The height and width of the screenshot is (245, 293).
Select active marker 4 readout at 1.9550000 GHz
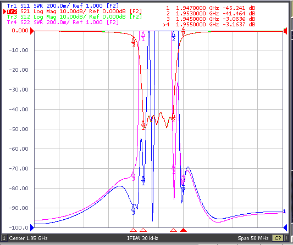pyautogui.click(x=209, y=24)
